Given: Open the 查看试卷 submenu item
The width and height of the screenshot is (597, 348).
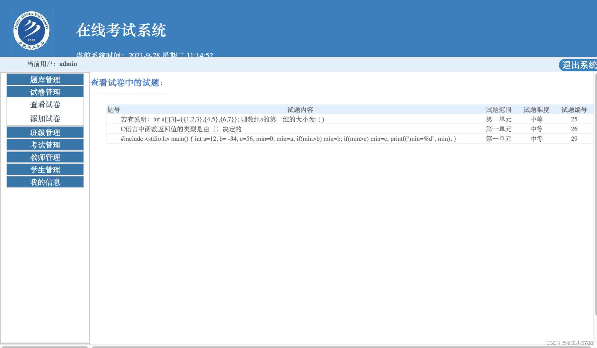Looking at the screenshot, I should 45,105.
